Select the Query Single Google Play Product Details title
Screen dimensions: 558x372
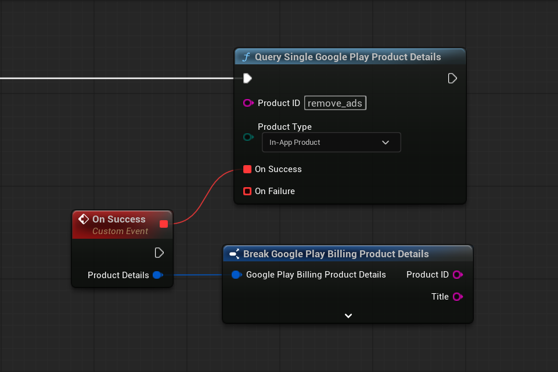[348, 57]
